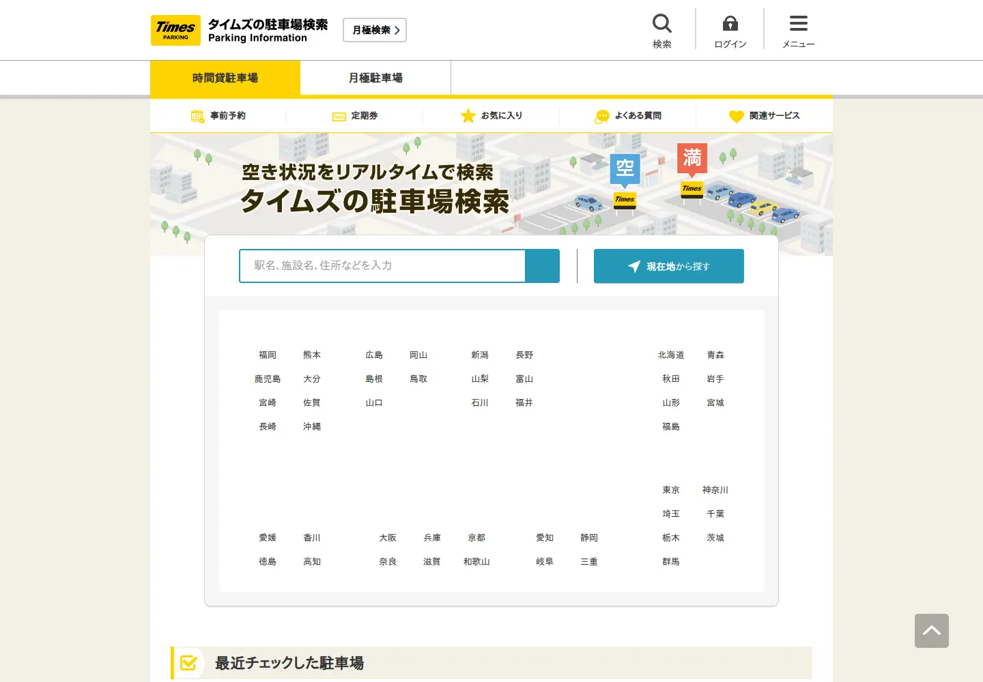Select 石川 prefecture

pyautogui.click(x=480, y=403)
